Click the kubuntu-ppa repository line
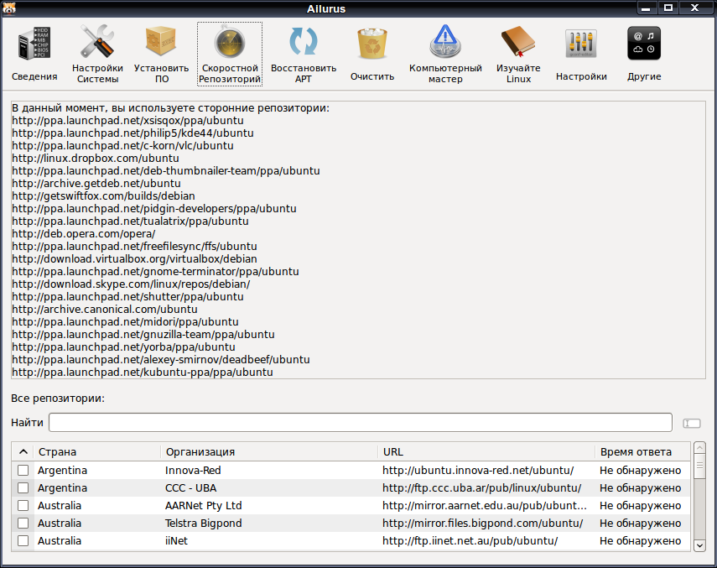717x568 pixels. [143, 373]
